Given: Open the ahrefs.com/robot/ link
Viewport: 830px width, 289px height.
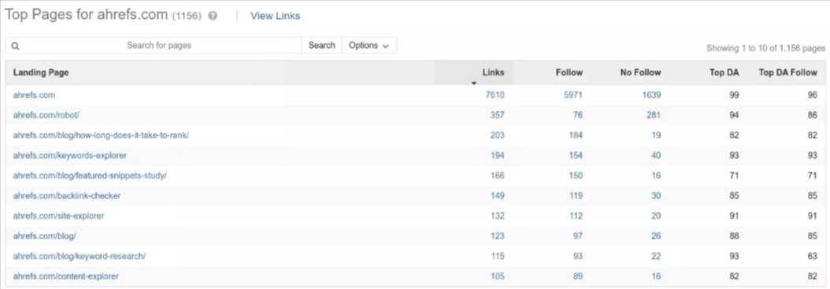Looking at the screenshot, I should tap(46, 116).
